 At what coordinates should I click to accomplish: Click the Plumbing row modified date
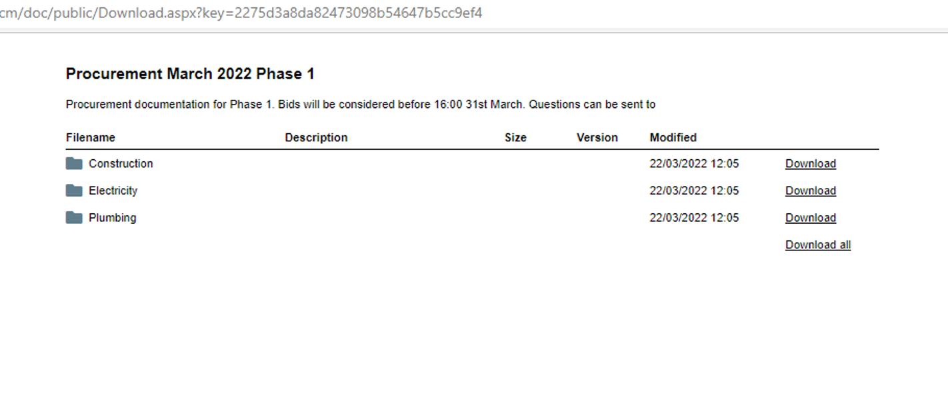(x=695, y=218)
